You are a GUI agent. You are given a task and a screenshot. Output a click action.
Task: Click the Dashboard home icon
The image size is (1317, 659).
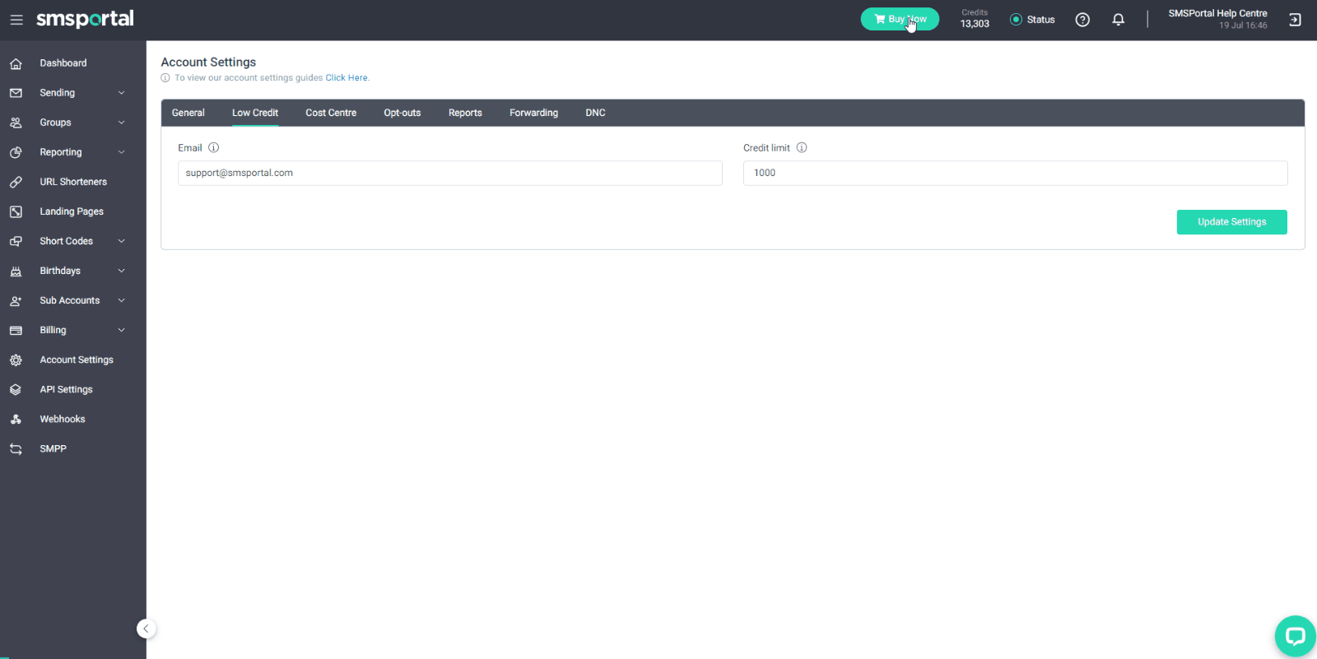coord(16,63)
